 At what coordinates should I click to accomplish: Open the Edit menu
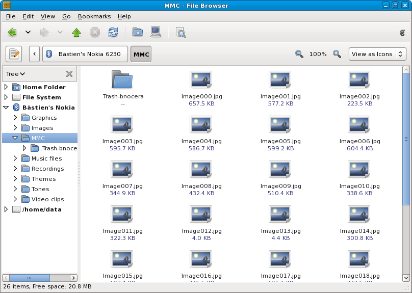click(x=28, y=16)
